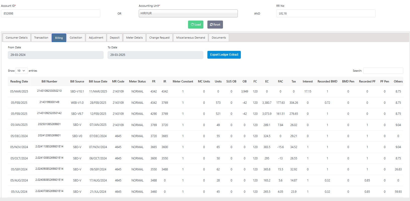Select bill number 2143199000149
The height and width of the screenshot is (201, 410).
tap(49, 102)
